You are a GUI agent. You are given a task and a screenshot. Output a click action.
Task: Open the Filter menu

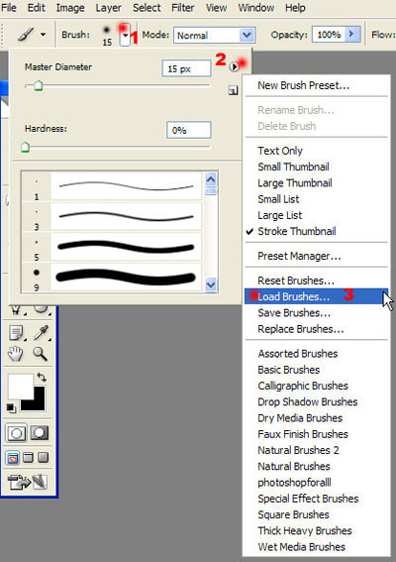pos(182,8)
